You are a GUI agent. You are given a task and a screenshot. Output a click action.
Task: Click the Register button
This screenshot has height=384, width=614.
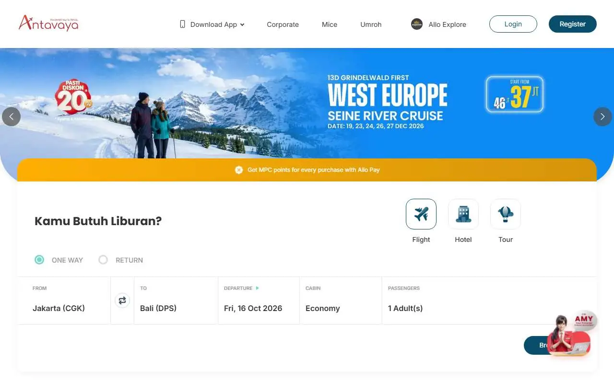tap(573, 24)
